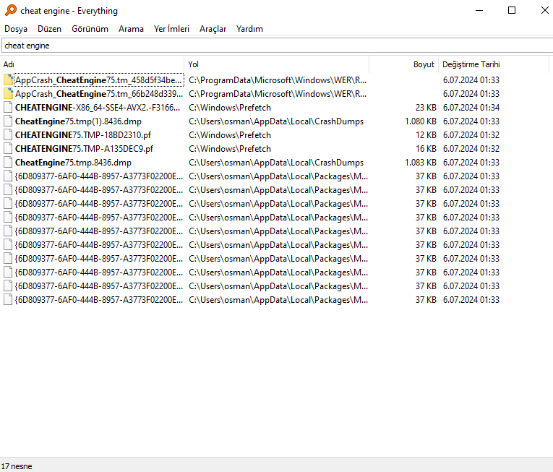Click file icon of CHEATENGINE-X86_64-SSE4-AVX2 prefetch
Image resolution: width=553 pixels, height=472 pixels.
click(8, 108)
